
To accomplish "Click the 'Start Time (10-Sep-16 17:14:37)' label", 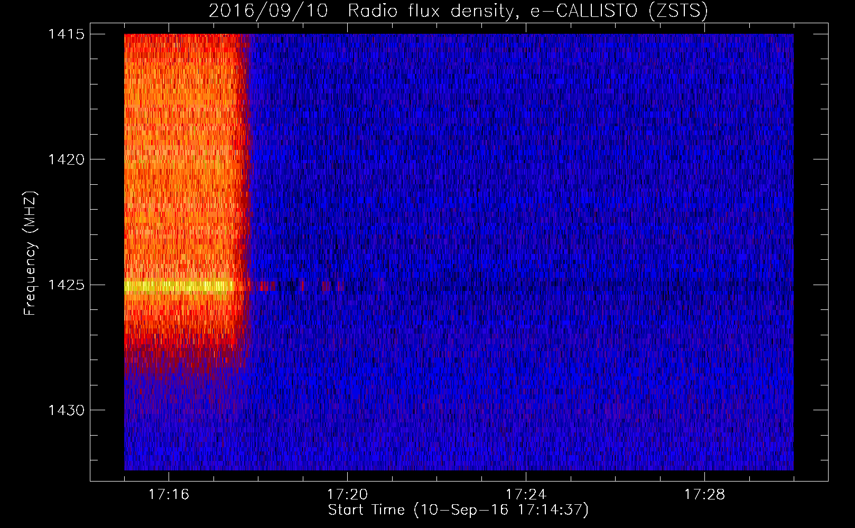I will coord(458,510).
